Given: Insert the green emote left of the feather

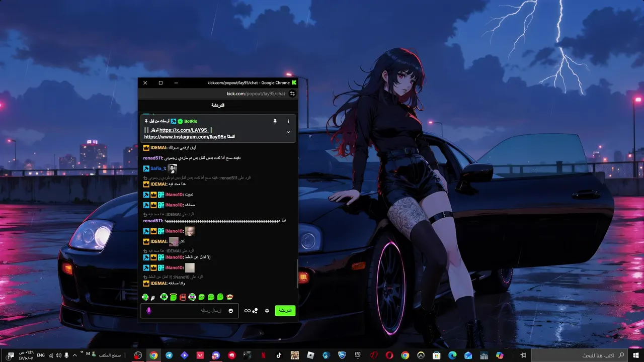Looking at the screenshot, I should tap(145, 297).
